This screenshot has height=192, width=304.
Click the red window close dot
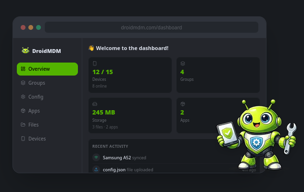coord(23,27)
